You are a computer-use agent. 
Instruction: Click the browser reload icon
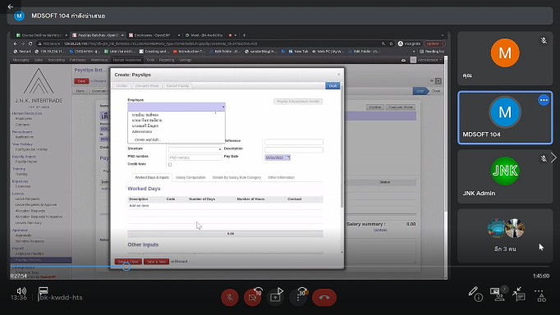pos(30,43)
